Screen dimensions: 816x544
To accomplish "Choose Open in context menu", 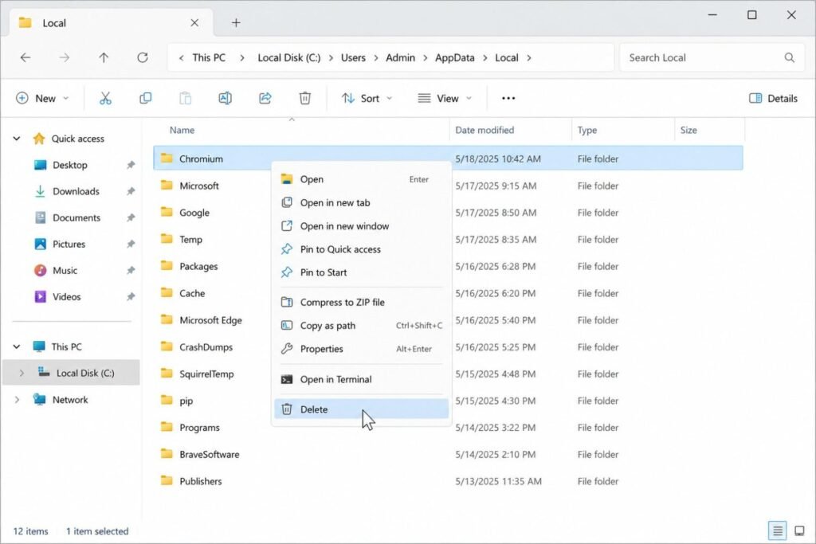I will tap(361, 179).
